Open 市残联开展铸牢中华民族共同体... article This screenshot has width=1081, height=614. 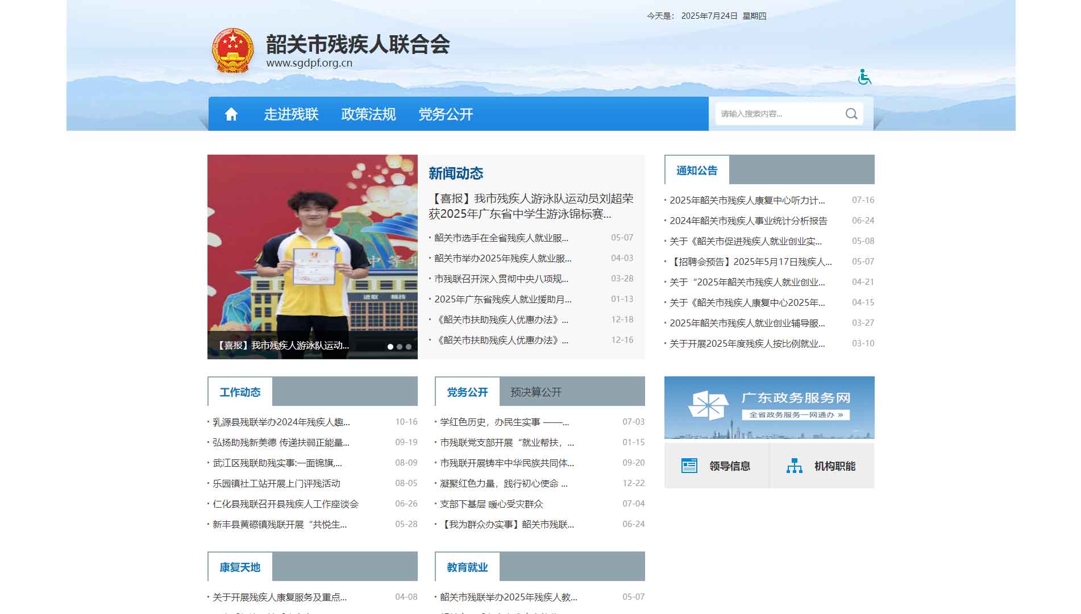(507, 463)
